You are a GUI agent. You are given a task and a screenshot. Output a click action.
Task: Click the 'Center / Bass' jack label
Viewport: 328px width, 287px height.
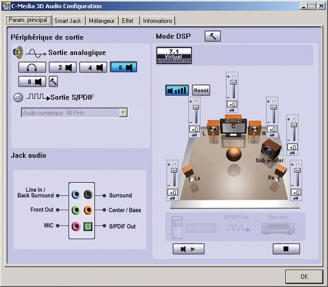pos(125,210)
